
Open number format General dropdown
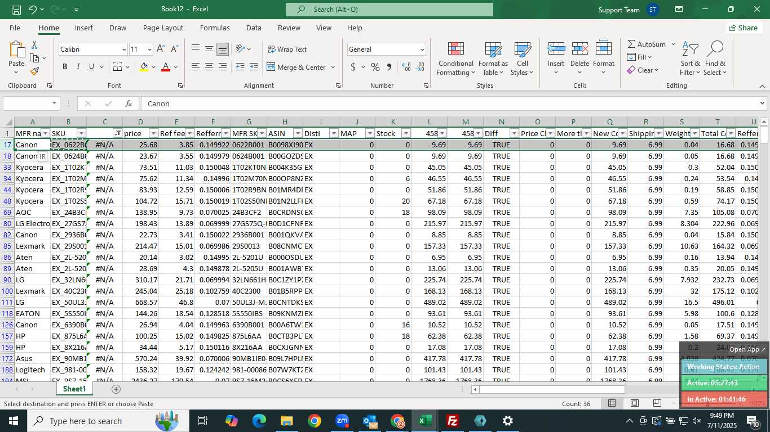tap(422, 49)
